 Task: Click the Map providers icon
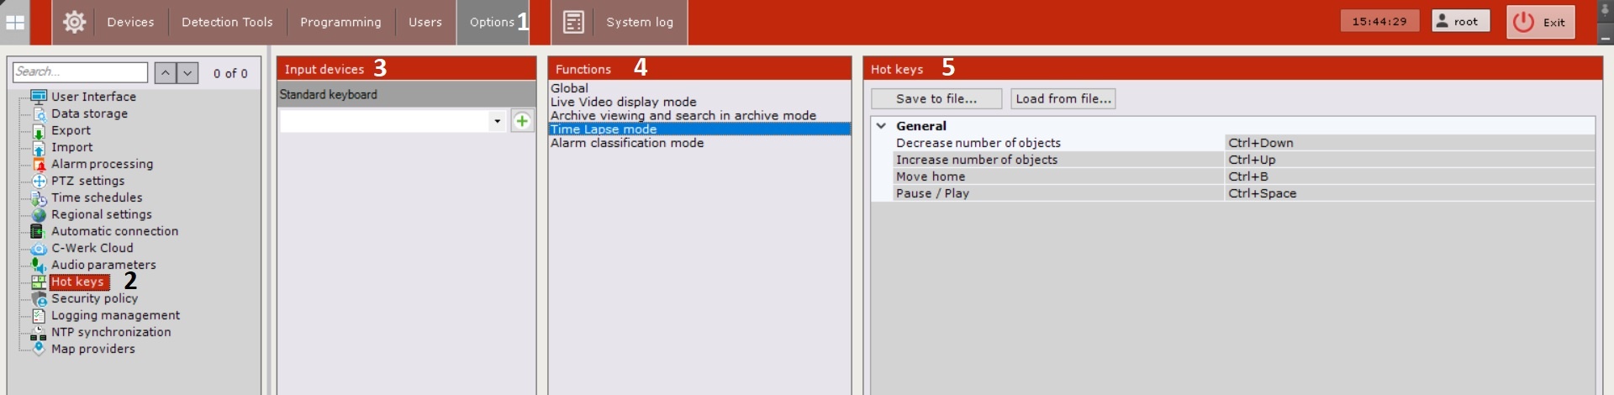click(39, 349)
